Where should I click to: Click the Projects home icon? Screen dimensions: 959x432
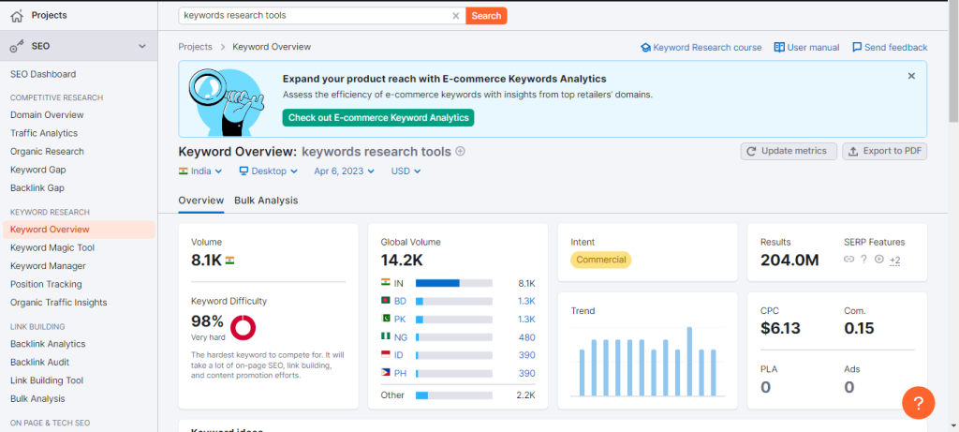tap(16, 15)
